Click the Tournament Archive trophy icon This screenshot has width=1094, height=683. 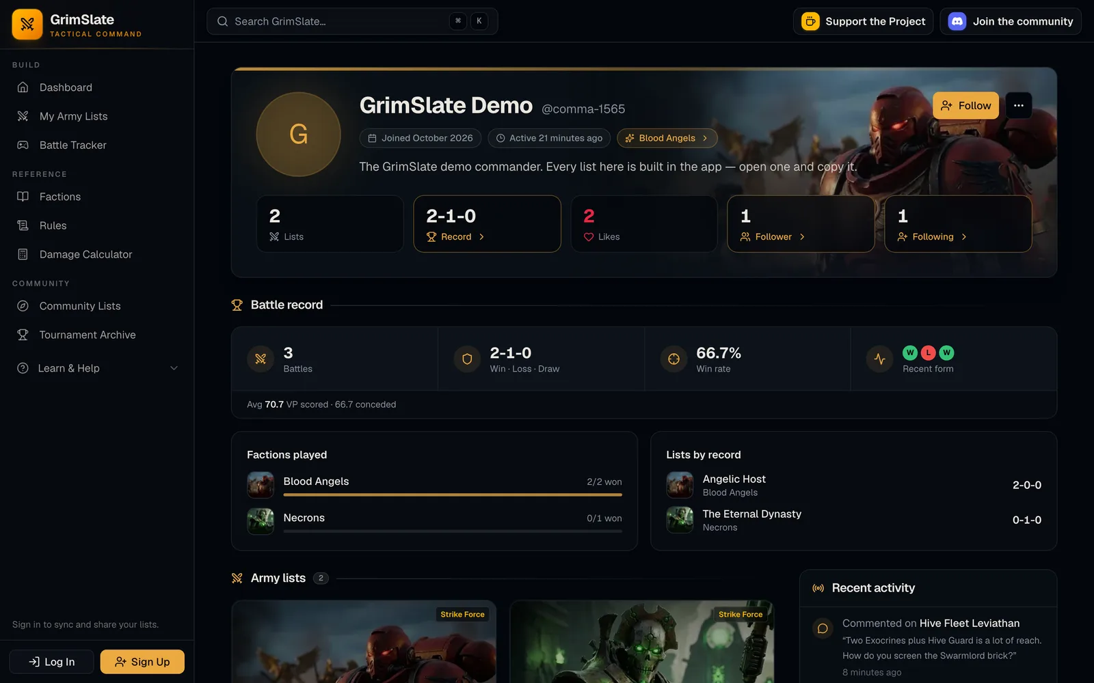(x=23, y=335)
